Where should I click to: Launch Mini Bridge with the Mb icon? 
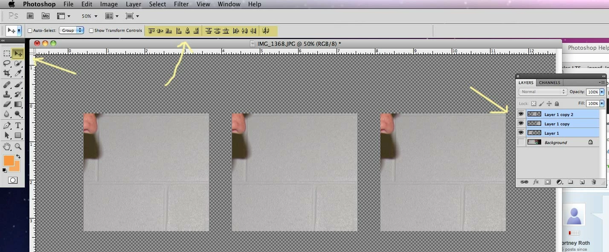point(46,16)
